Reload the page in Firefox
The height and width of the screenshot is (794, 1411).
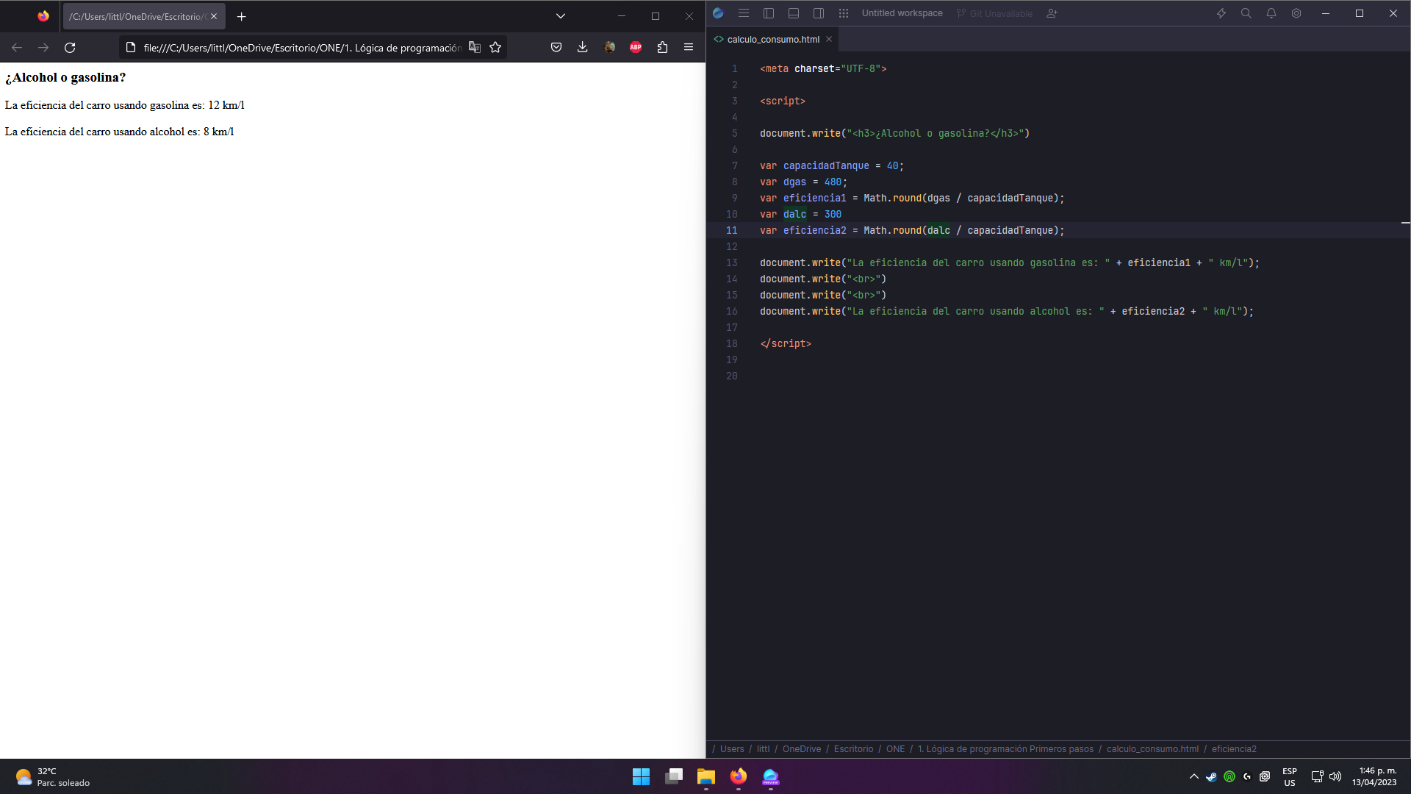[70, 48]
